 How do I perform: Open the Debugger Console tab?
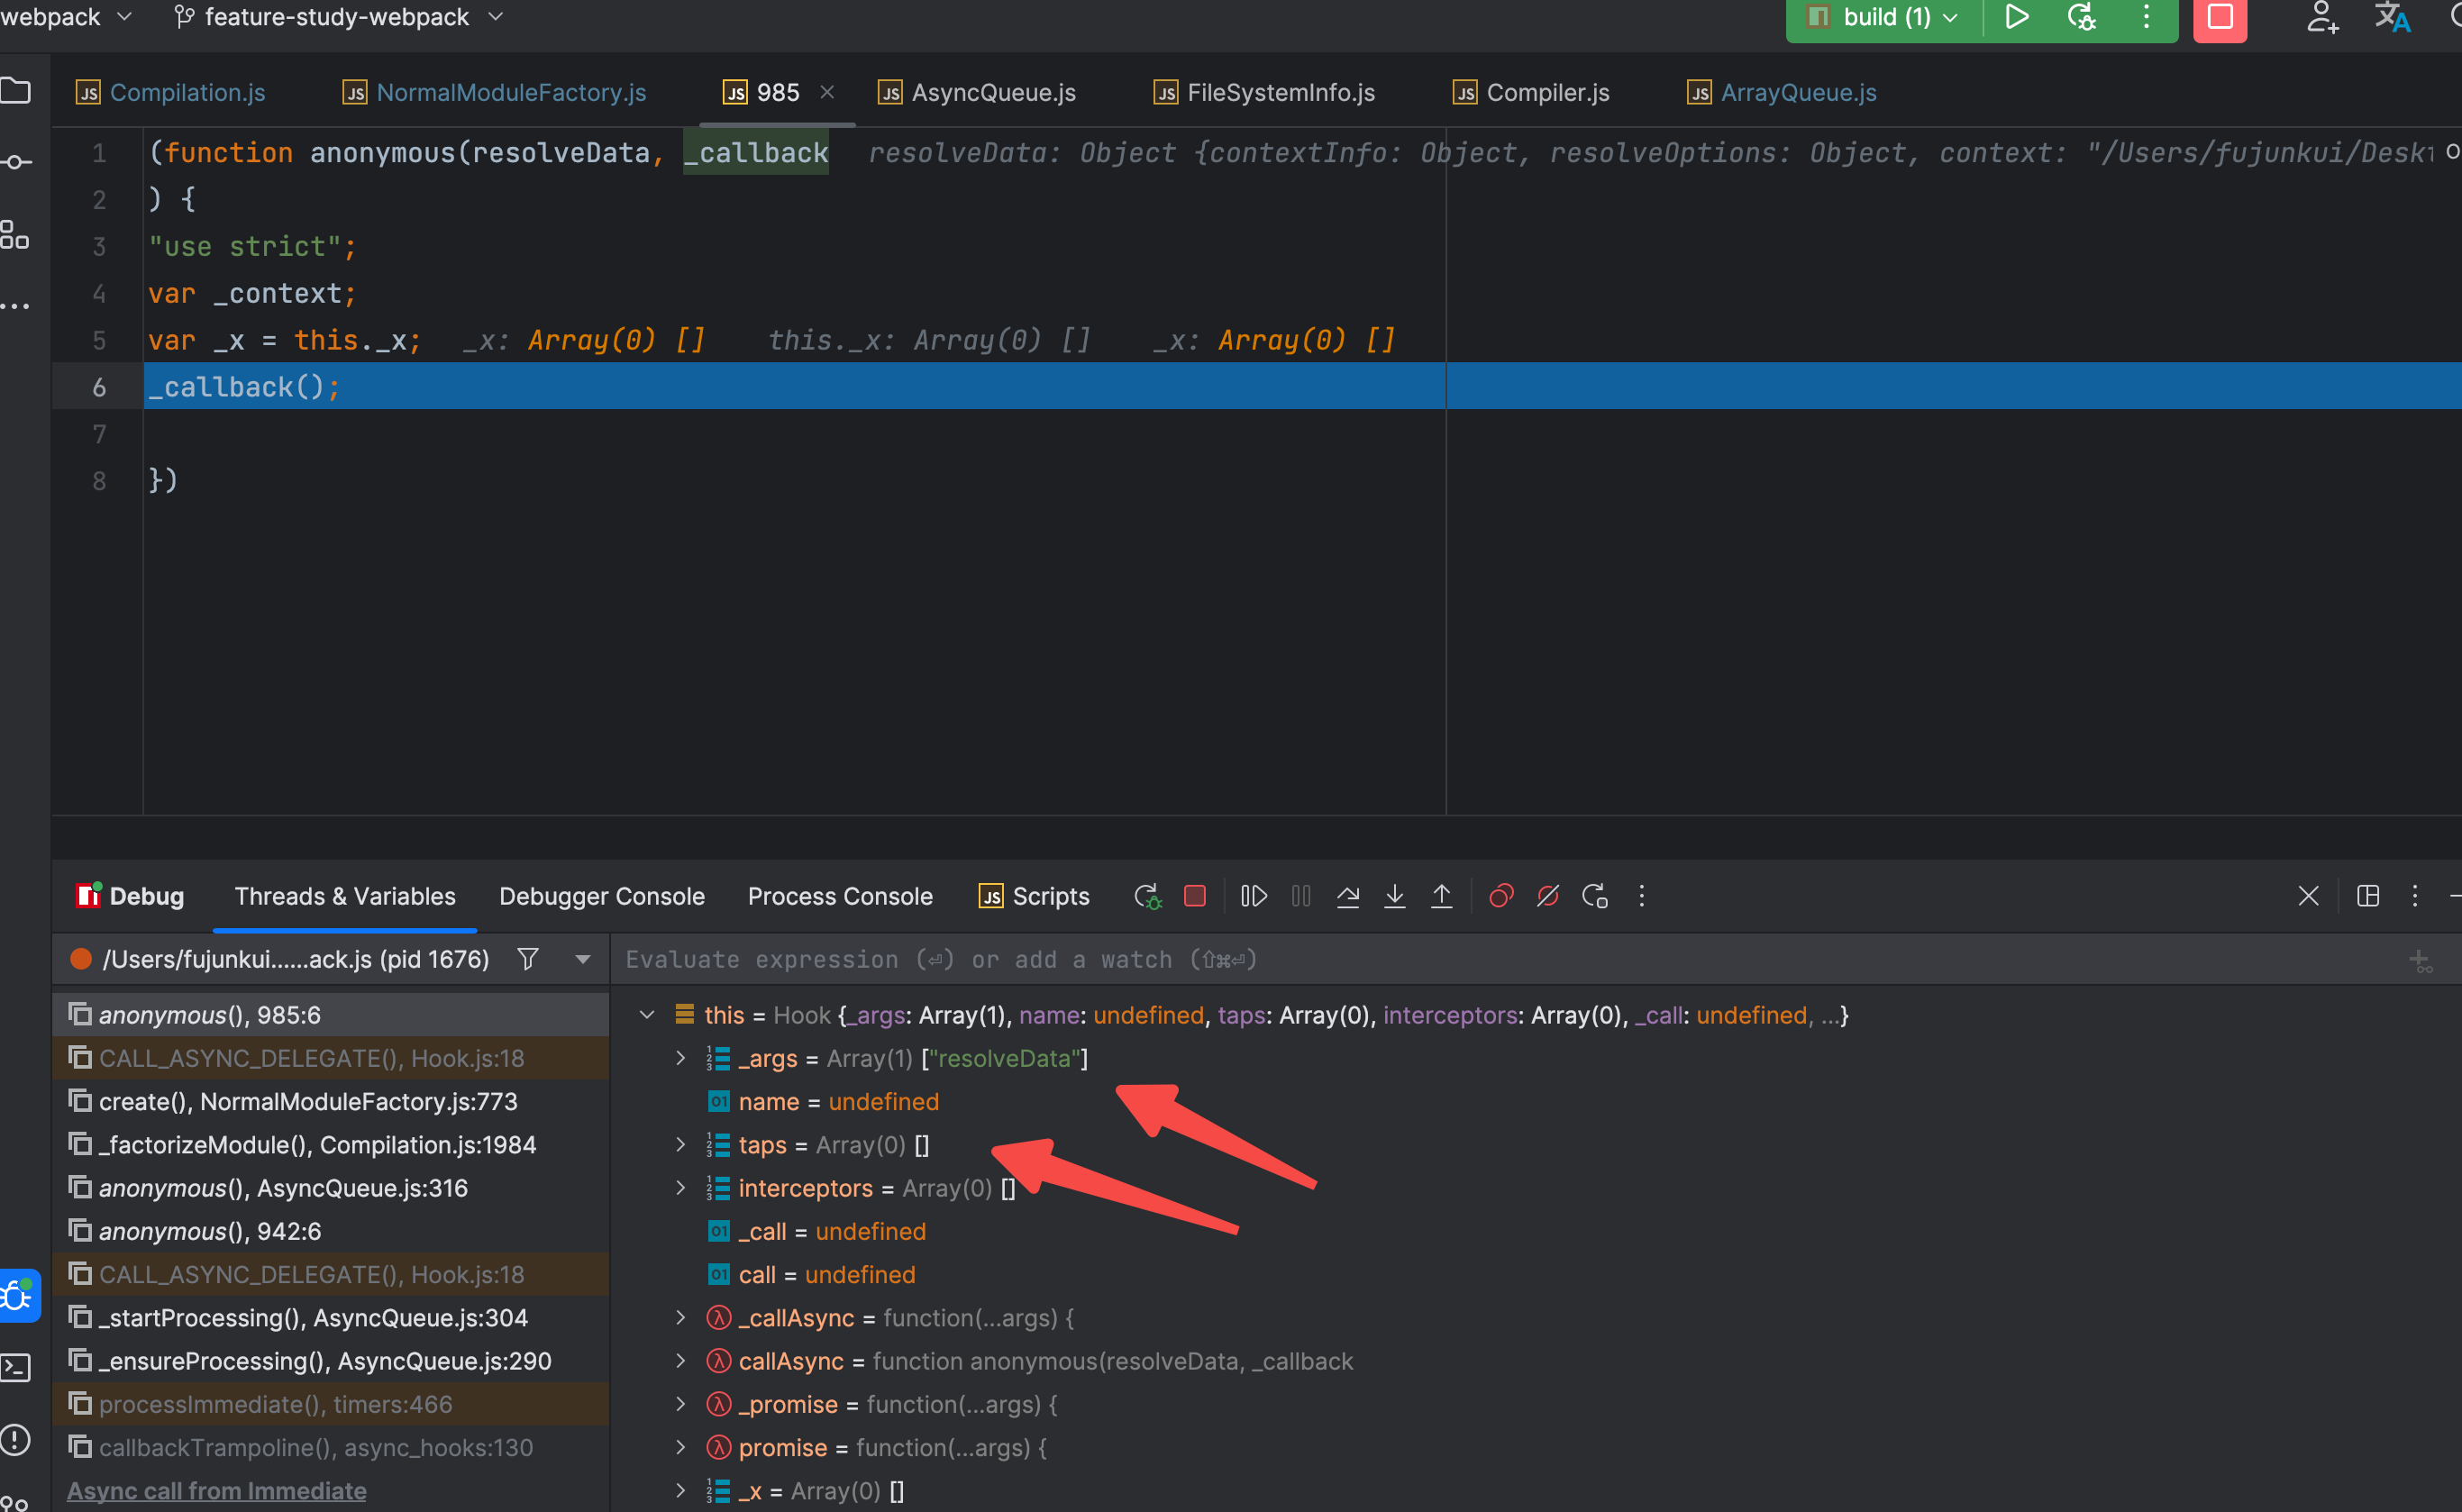pos(601,896)
